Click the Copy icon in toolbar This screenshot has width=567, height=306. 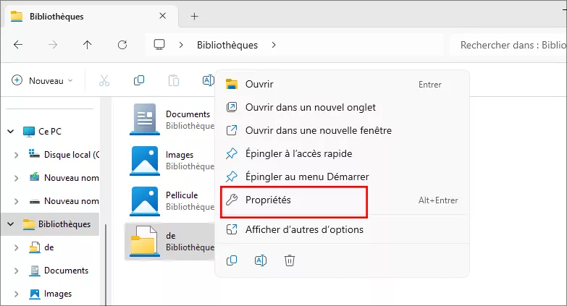[139, 80]
